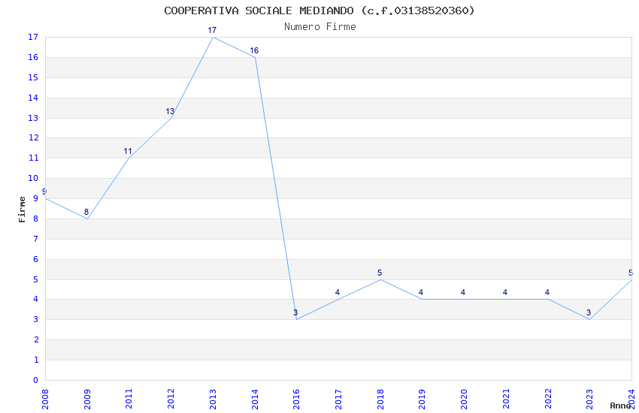The height and width of the screenshot is (413, 639).
Task: Click the data label 13 for 2012
Action: [170, 111]
